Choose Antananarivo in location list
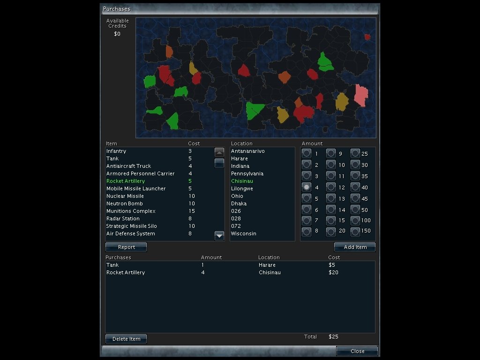 tap(247, 151)
